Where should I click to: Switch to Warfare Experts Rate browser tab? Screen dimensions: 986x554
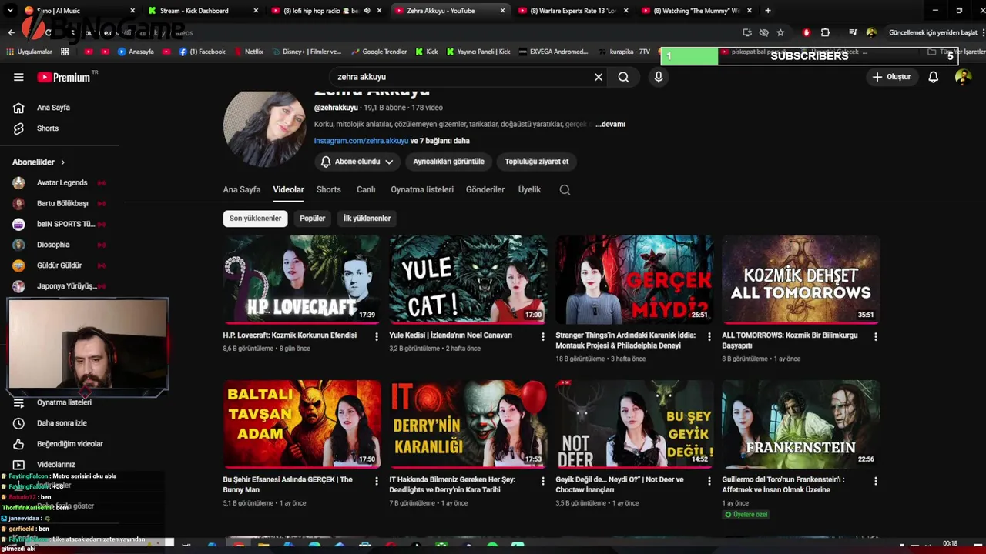[x=574, y=11]
